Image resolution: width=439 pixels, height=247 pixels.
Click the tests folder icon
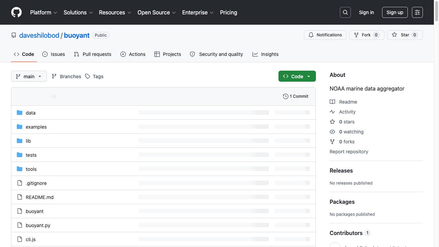coord(20,155)
